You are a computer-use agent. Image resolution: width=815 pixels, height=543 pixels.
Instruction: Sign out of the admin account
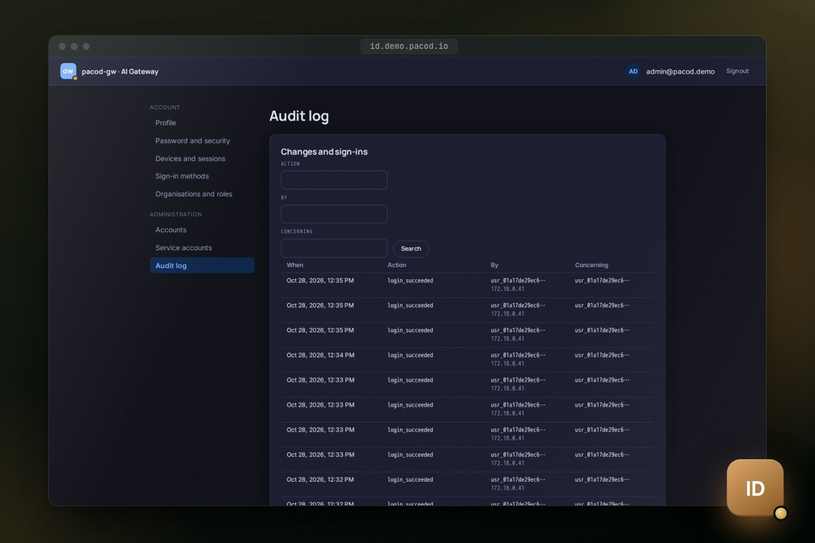pos(737,71)
